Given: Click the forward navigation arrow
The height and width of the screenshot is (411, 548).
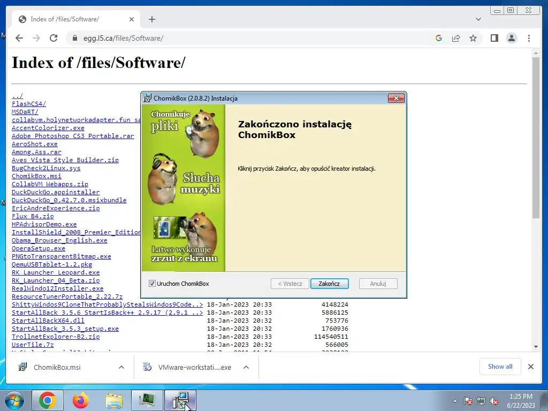Looking at the screenshot, I should click(x=36, y=38).
